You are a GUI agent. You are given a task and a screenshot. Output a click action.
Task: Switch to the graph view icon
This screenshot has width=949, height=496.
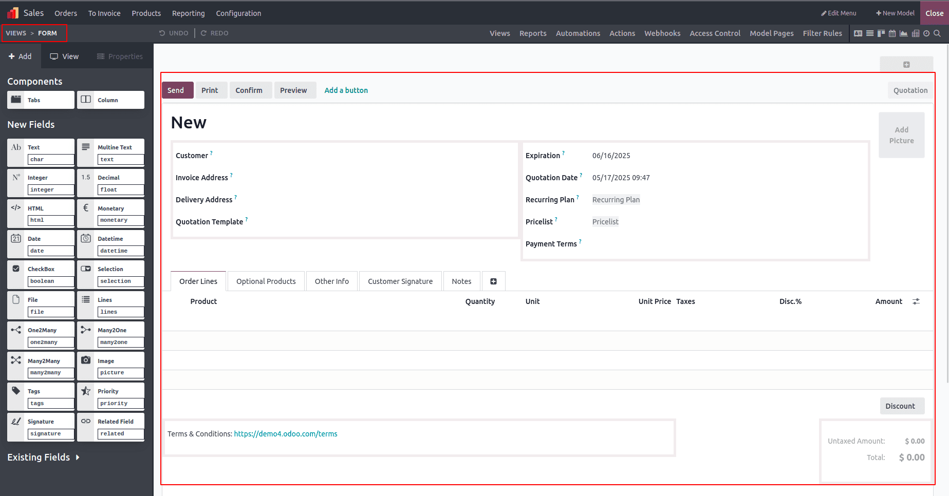pos(904,33)
